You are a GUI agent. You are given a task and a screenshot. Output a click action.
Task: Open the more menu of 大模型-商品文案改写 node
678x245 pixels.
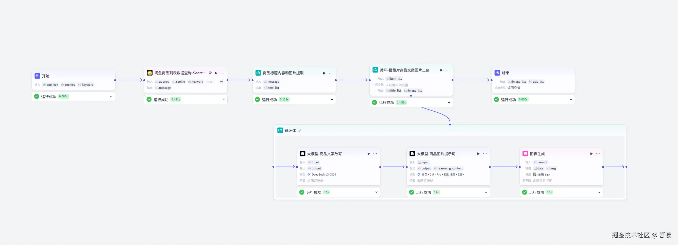pos(375,154)
